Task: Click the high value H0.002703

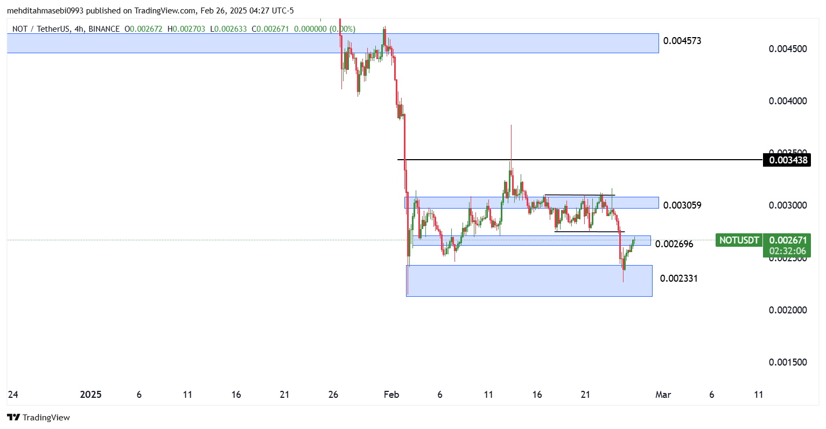Action: tap(186, 28)
